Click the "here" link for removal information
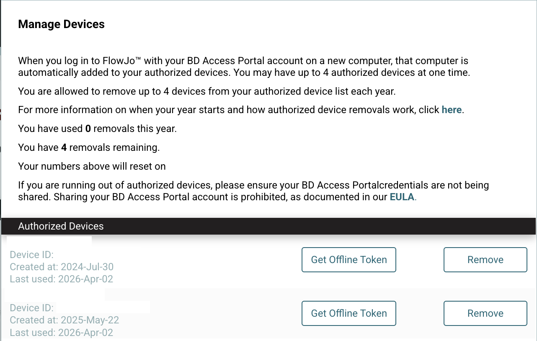Viewport: 537px width, 341px height. 452,110
